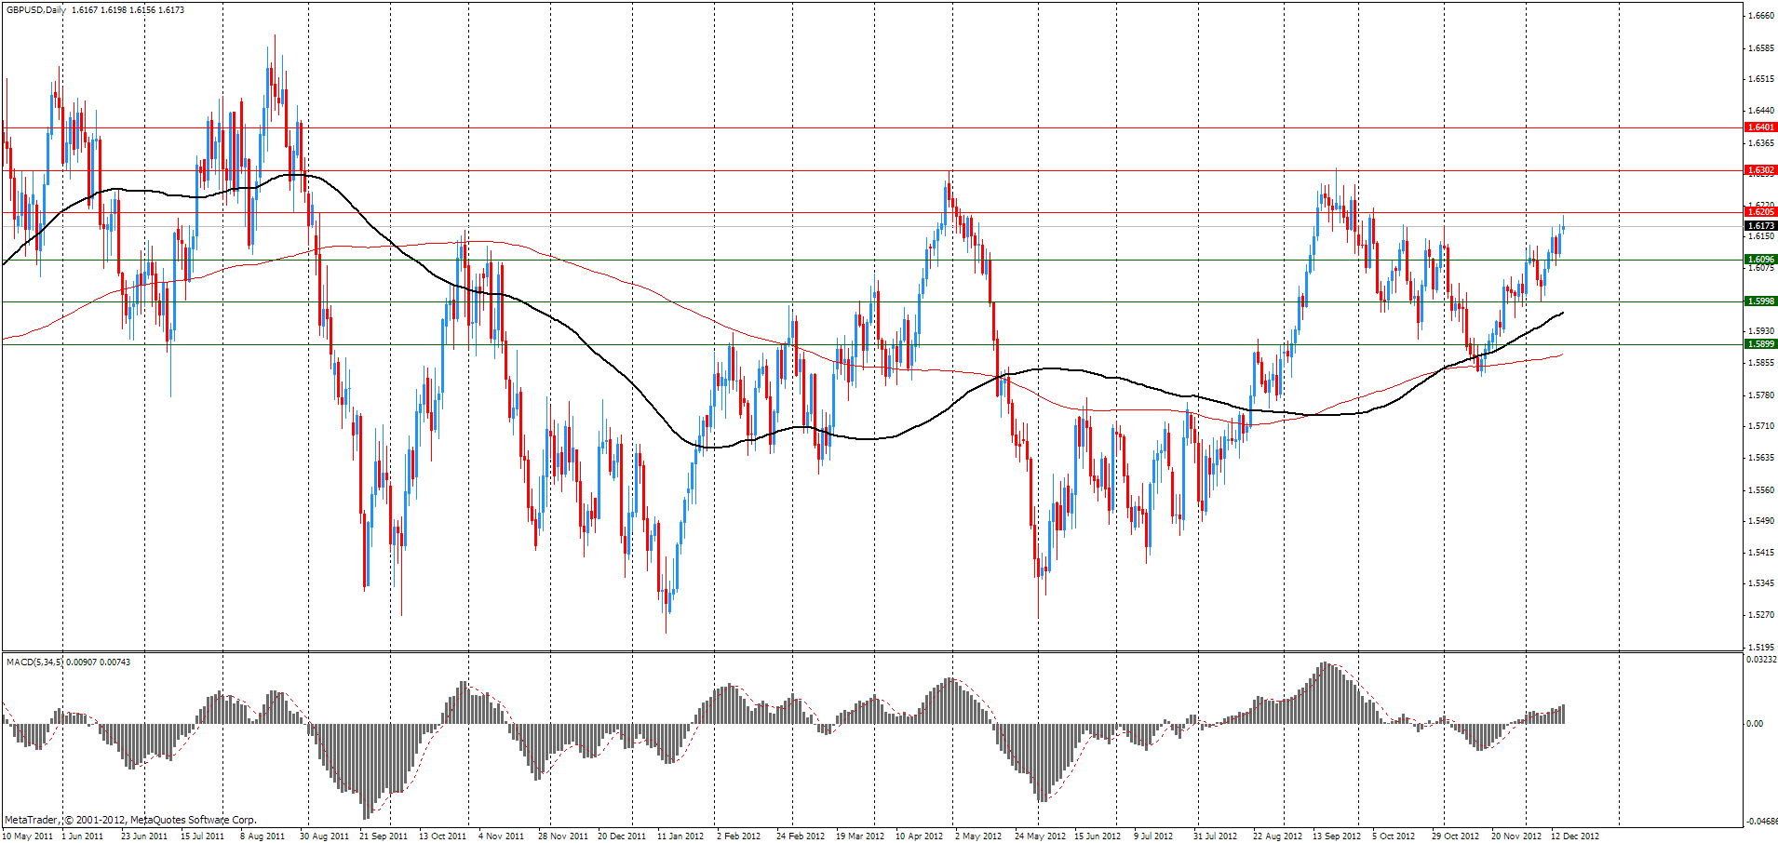The image size is (1778, 843).
Task: Click the 10 May 2011 date label
Action: click(x=28, y=836)
